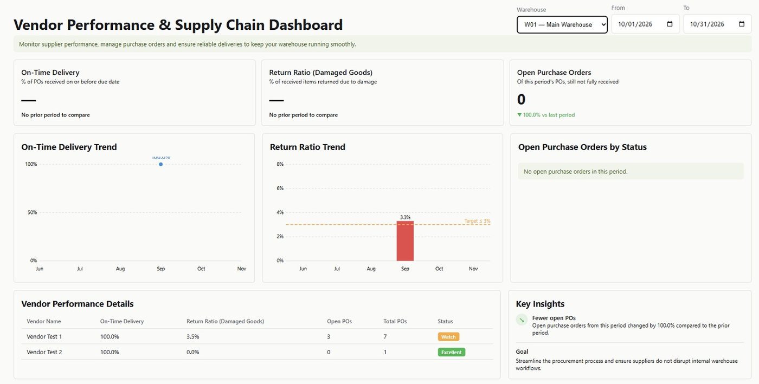This screenshot has width=759, height=384.
Task: Open the calendar picker in the To date field
Action: (742, 24)
